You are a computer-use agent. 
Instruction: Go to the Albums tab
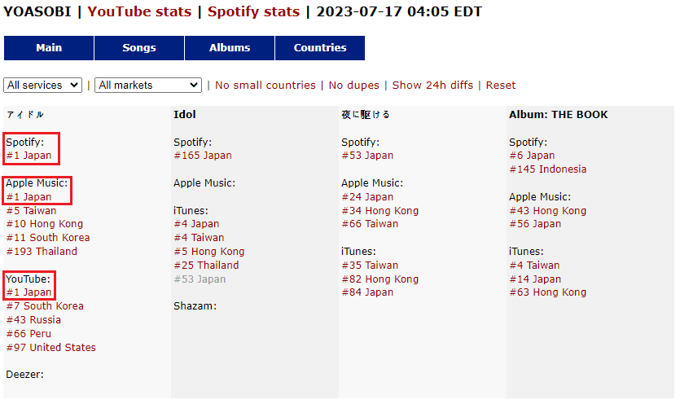(x=230, y=48)
